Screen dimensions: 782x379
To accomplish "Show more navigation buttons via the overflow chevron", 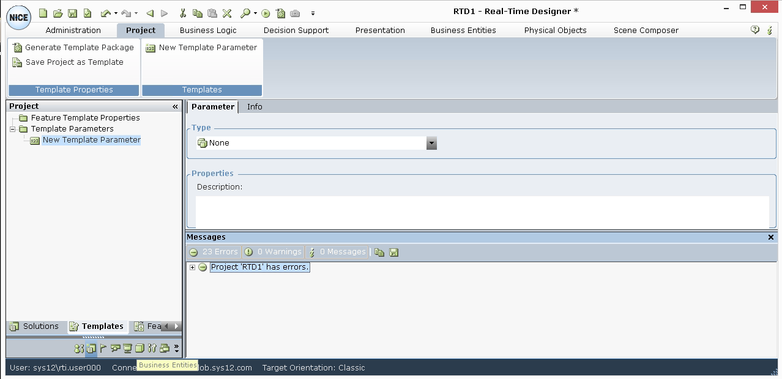I will tap(176, 348).
